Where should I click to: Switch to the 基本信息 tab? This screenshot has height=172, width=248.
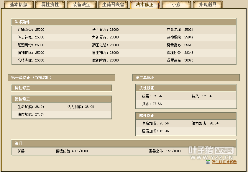pos(18,4)
